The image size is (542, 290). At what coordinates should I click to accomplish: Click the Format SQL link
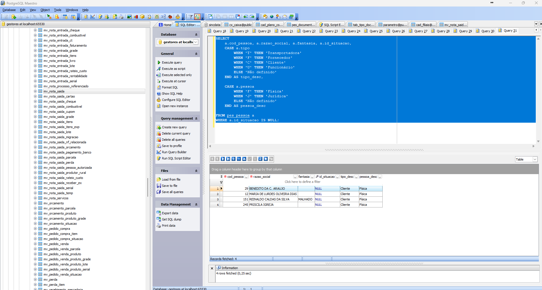[x=170, y=87]
